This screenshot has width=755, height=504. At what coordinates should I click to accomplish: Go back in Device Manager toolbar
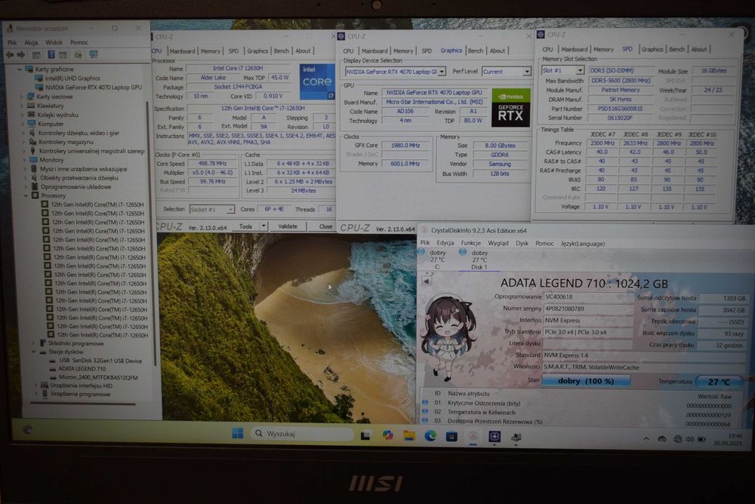coord(10,55)
